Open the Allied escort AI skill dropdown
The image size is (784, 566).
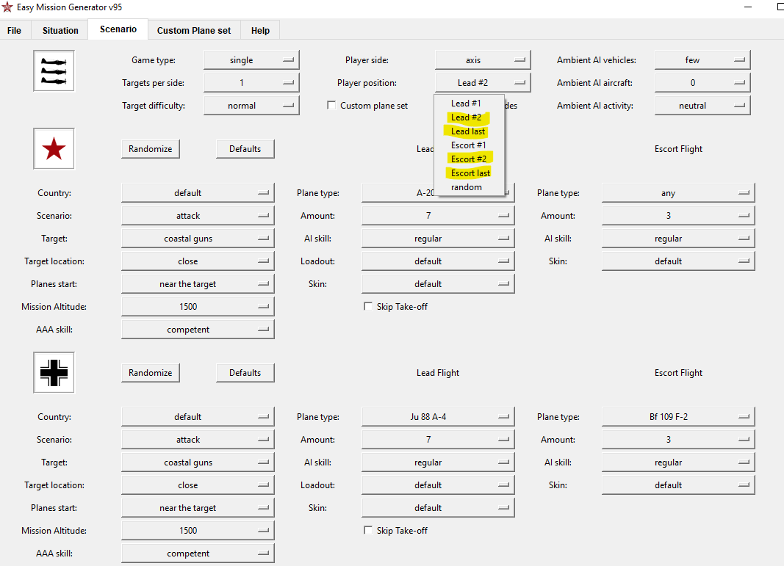tap(678, 239)
